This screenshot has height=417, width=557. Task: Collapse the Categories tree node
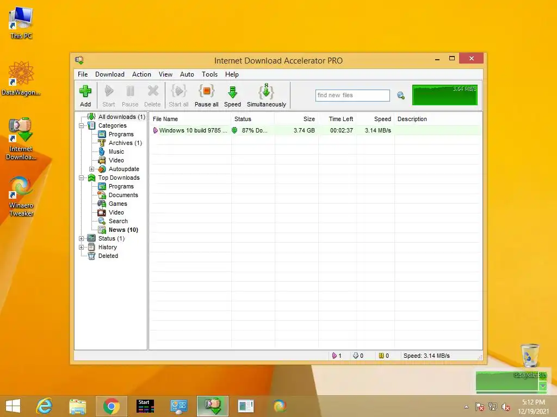coord(82,125)
